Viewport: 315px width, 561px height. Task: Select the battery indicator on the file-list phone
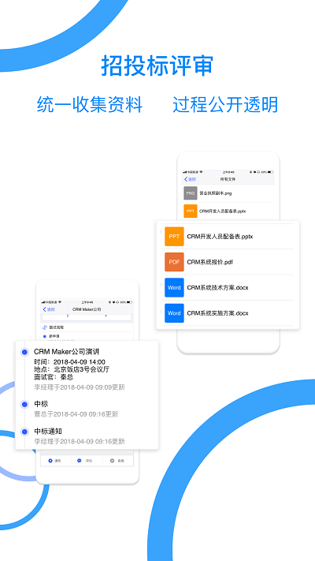270,172
